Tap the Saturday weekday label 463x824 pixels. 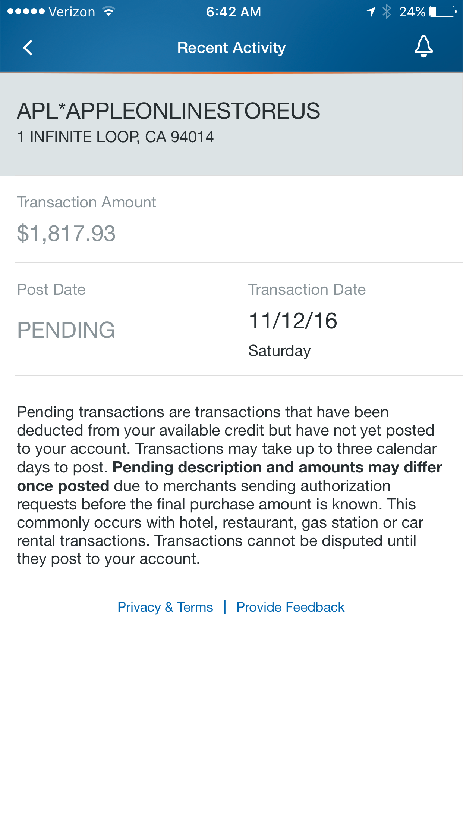pyautogui.click(x=280, y=351)
